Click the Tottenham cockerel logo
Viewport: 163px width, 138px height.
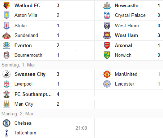pos(7,133)
